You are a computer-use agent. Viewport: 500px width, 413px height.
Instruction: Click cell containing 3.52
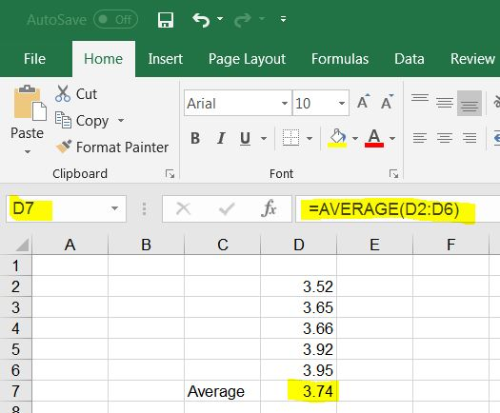298,286
